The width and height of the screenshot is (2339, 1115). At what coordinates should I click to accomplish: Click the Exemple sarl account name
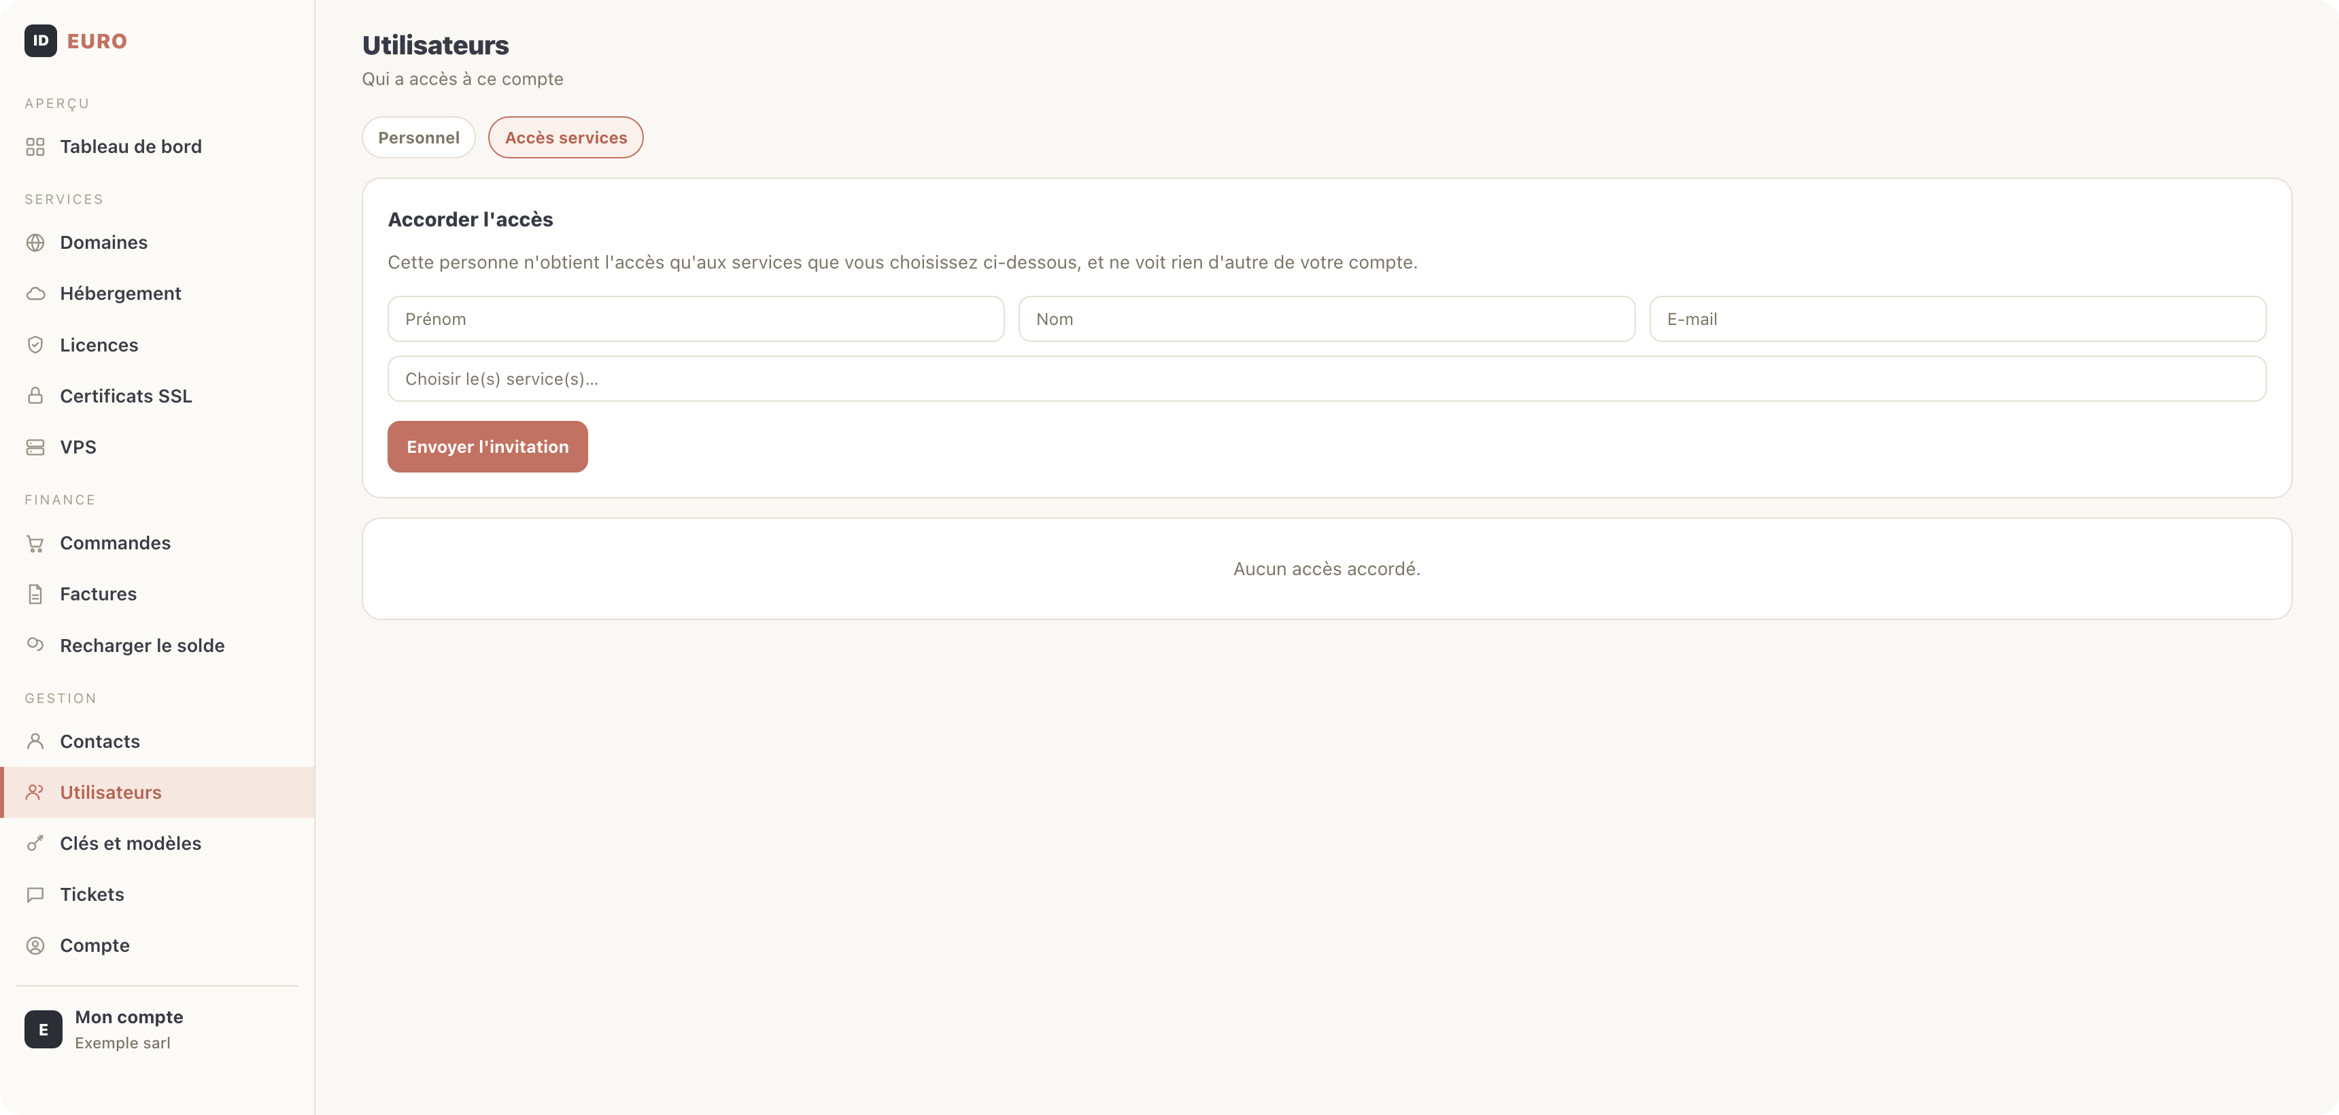pos(122,1043)
